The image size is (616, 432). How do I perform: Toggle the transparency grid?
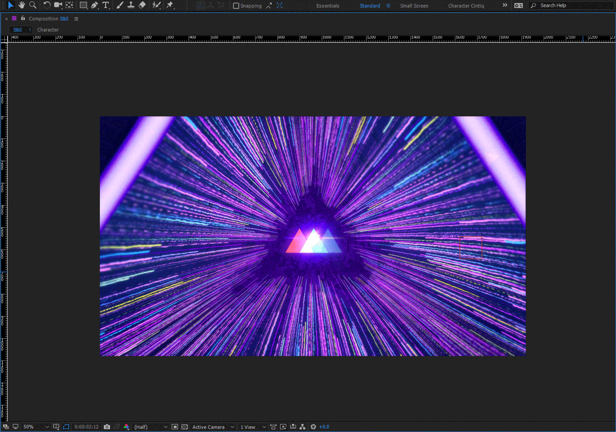184,427
